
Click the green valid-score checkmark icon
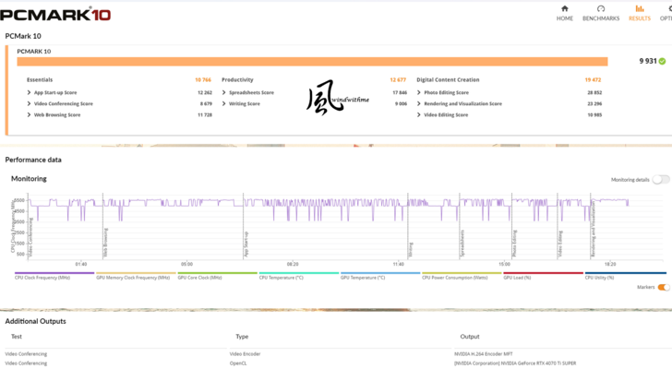(662, 61)
